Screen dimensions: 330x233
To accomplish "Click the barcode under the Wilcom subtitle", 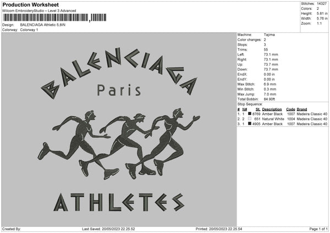I will 54,18.
